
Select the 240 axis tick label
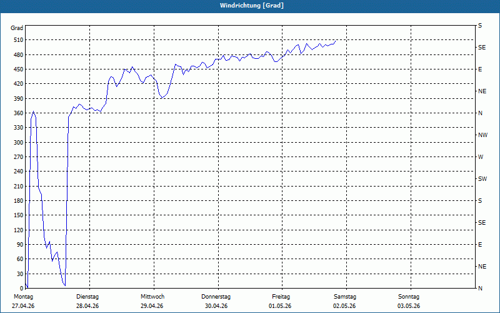point(19,172)
